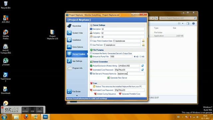Click the Company text field
This screenshot has height=120, width=213.
tap(123, 33)
